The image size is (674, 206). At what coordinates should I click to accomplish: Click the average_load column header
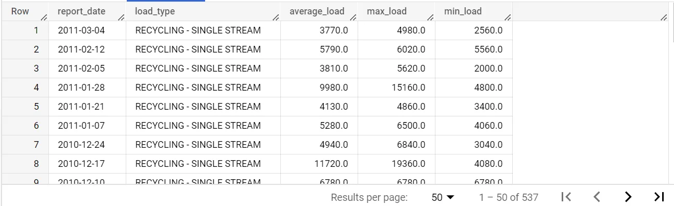pyautogui.click(x=316, y=11)
